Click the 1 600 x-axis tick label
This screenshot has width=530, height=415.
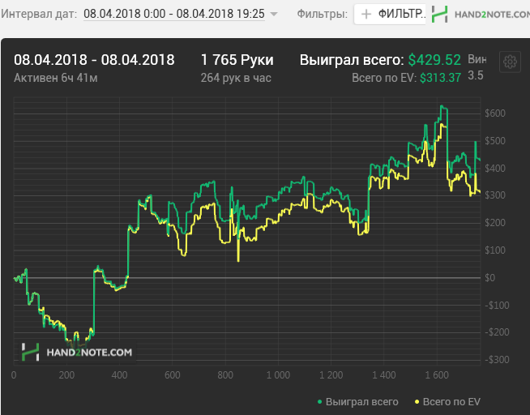(x=437, y=375)
